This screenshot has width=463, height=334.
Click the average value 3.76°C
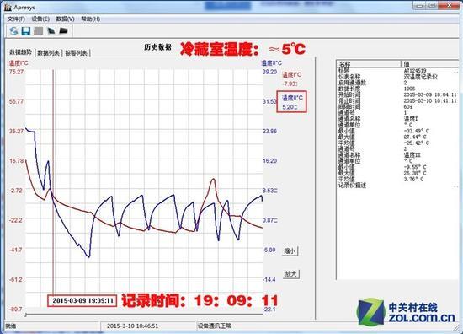pyautogui.click(x=414, y=180)
